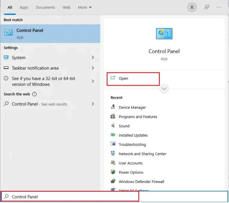The height and width of the screenshot is (203, 229).
Task: Click the search box containing Control Panel
Action: point(114,197)
